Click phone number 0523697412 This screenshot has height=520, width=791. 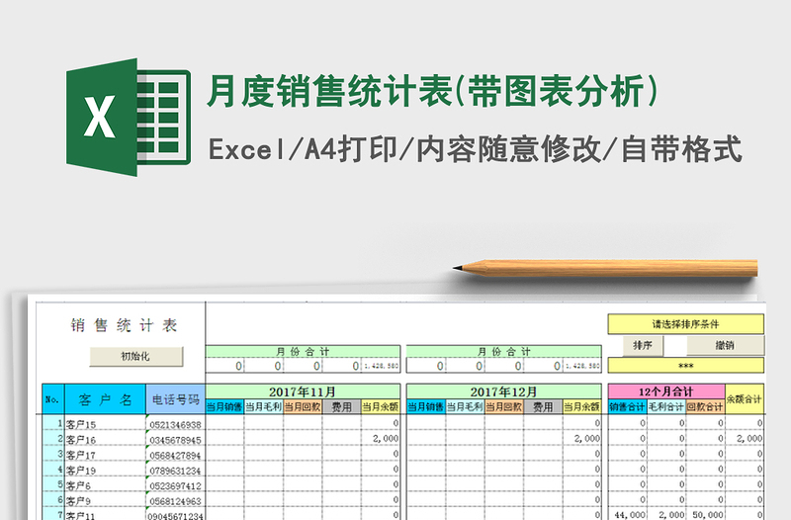coord(176,485)
